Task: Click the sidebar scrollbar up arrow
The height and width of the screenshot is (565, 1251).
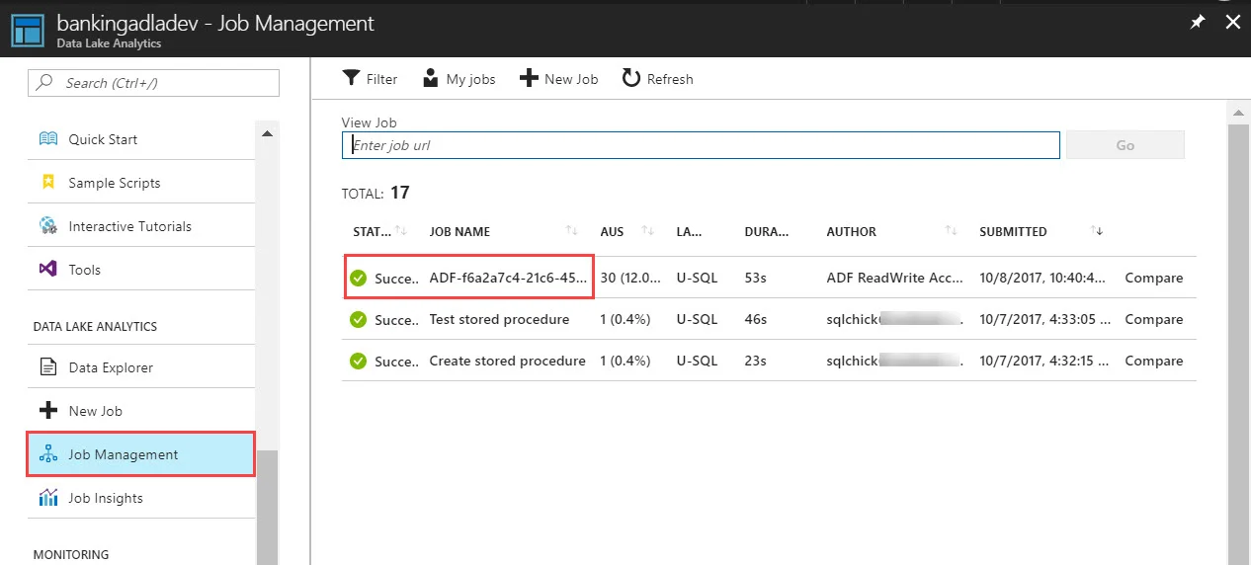Action: [266, 134]
